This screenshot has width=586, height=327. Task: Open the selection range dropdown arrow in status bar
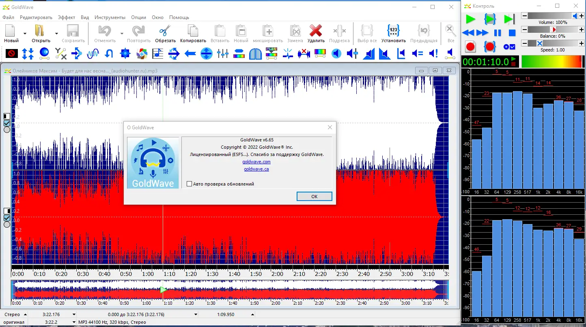point(196,314)
